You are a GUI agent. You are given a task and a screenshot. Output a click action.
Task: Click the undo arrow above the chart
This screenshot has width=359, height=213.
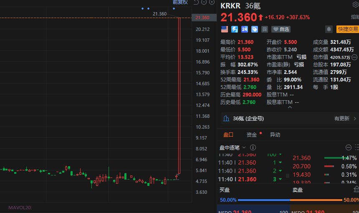(196, 2)
